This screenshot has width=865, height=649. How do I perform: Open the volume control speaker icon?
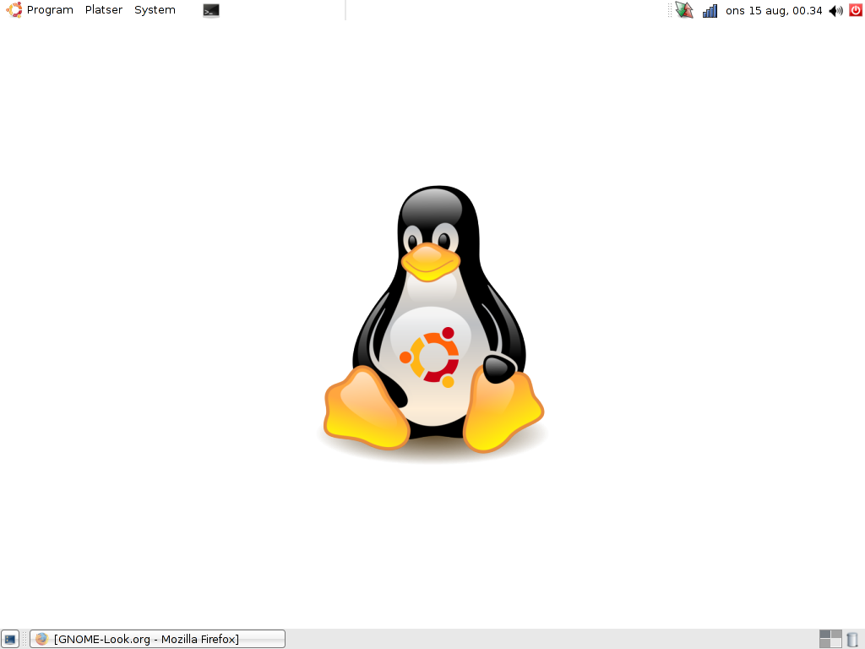pos(835,10)
